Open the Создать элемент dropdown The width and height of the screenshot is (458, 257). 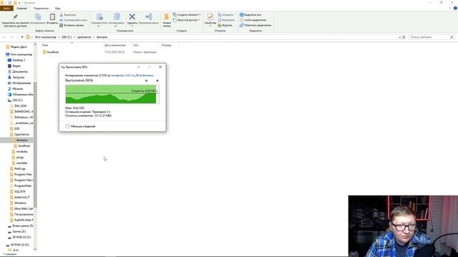coord(186,14)
